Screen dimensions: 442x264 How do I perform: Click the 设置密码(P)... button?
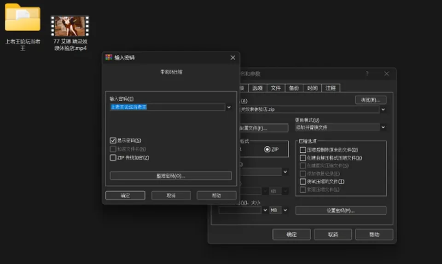point(341,210)
